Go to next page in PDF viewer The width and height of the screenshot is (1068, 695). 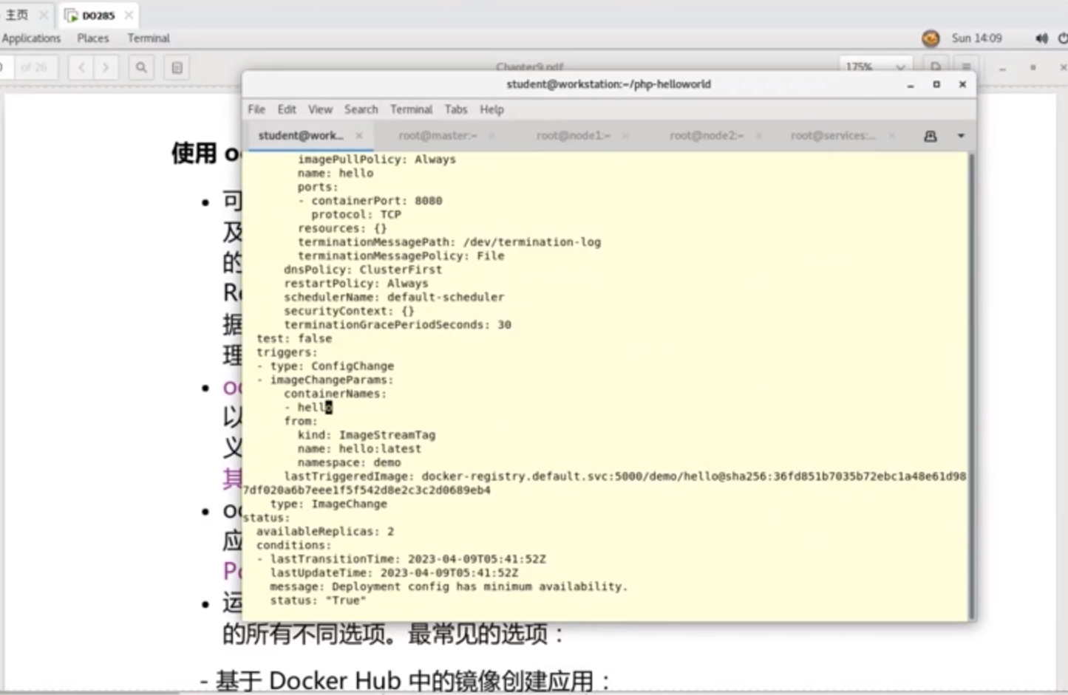tap(106, 68)
